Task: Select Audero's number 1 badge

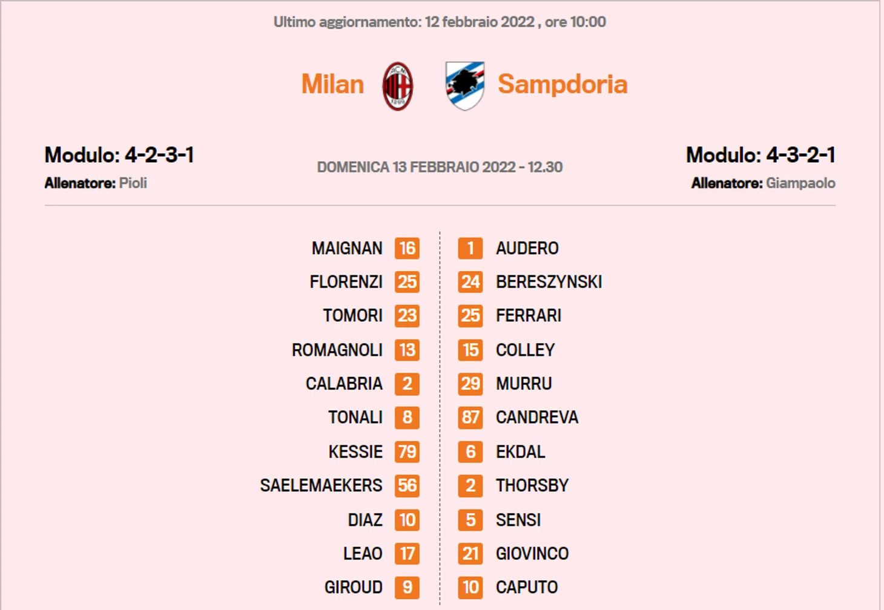Action: [x=470, y=248]
